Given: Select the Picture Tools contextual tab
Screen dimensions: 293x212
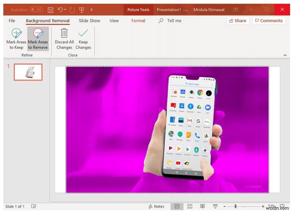Looking at the screenshot, I should point(138,10).
